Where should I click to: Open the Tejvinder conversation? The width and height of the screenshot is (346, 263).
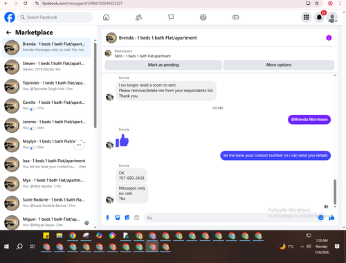46,86
